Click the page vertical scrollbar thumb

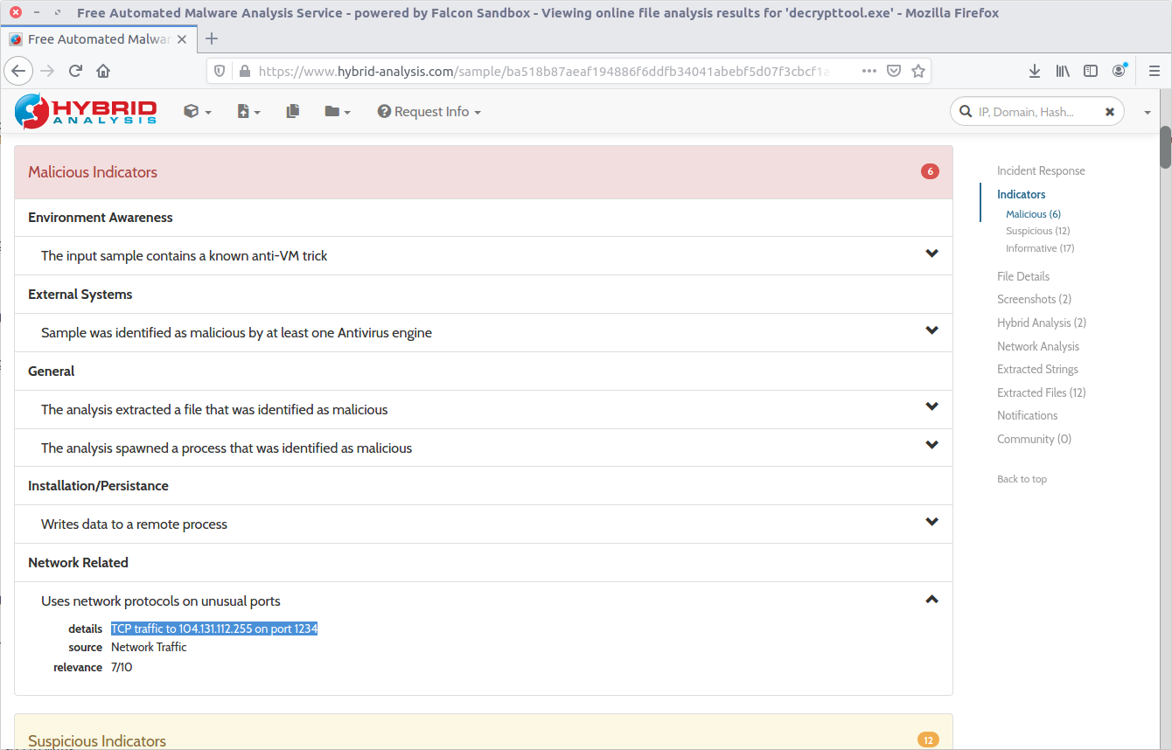(x=1165, y=147)
